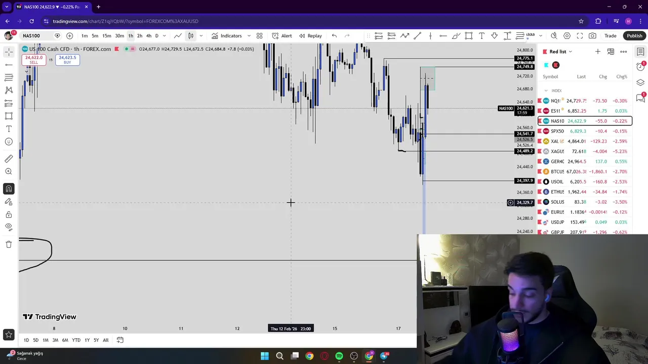Open the NAS100 symbol search field
Image resolution: width=648 pixels, height=364 pixels.
click(35, 36)
